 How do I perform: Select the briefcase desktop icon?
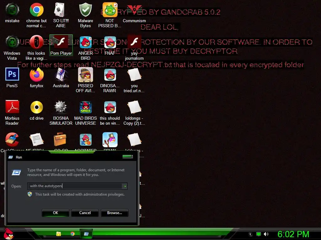[60, 139]
